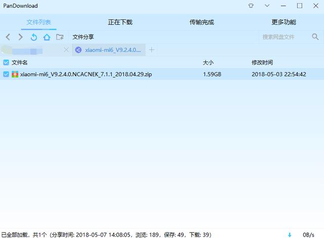Select file xiaomi-mi6_V9.2.4.0.NCACNEK_7.1.1_2018.04.29.zip
This screenshot has width=324, height=238.
tap(86, 74)
